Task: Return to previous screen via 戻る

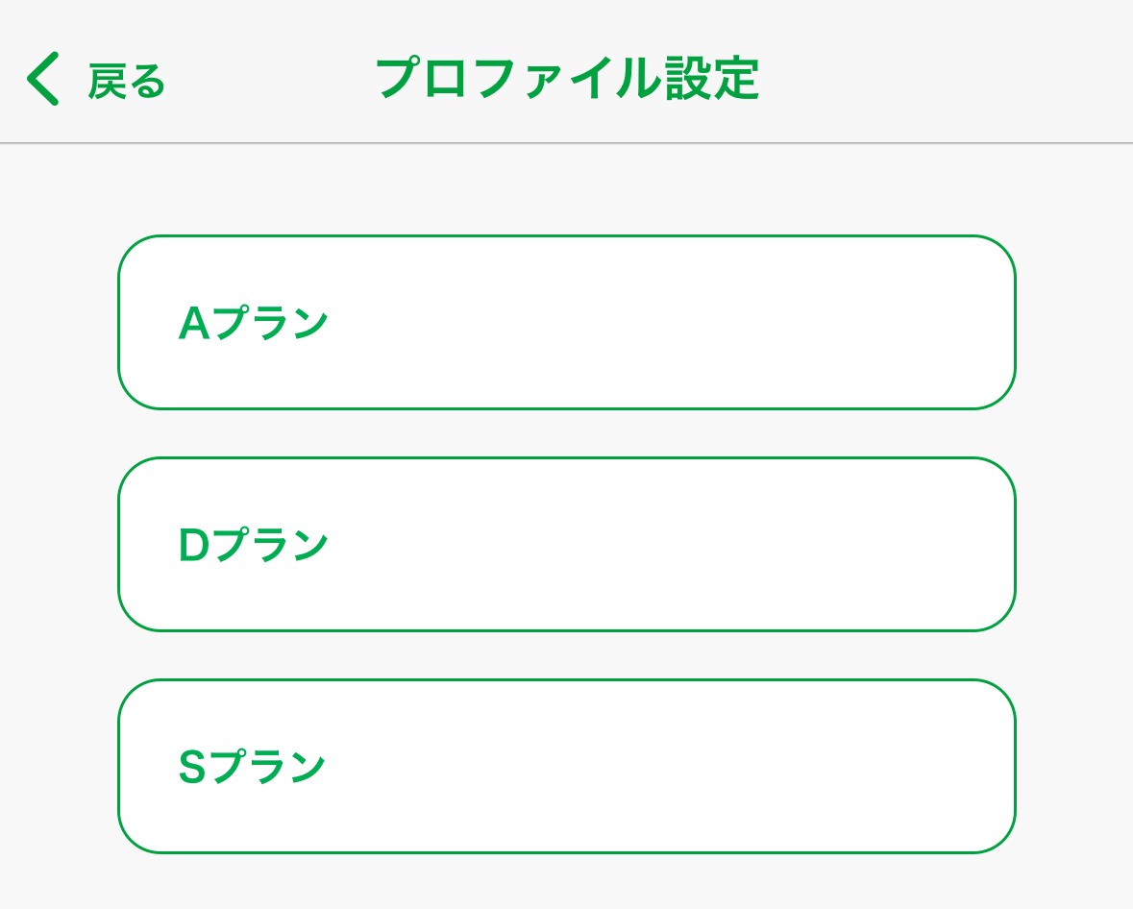Action: pos(127,82)
